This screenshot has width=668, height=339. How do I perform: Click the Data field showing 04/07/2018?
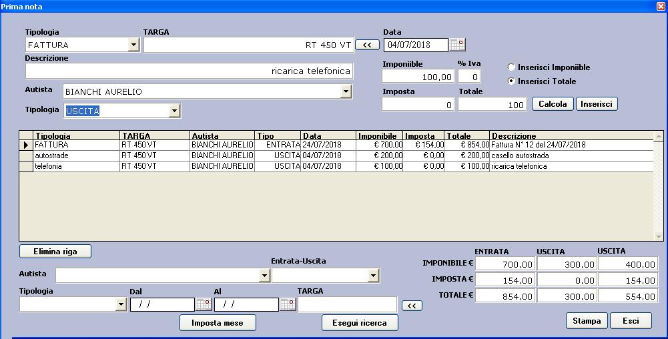416,45
